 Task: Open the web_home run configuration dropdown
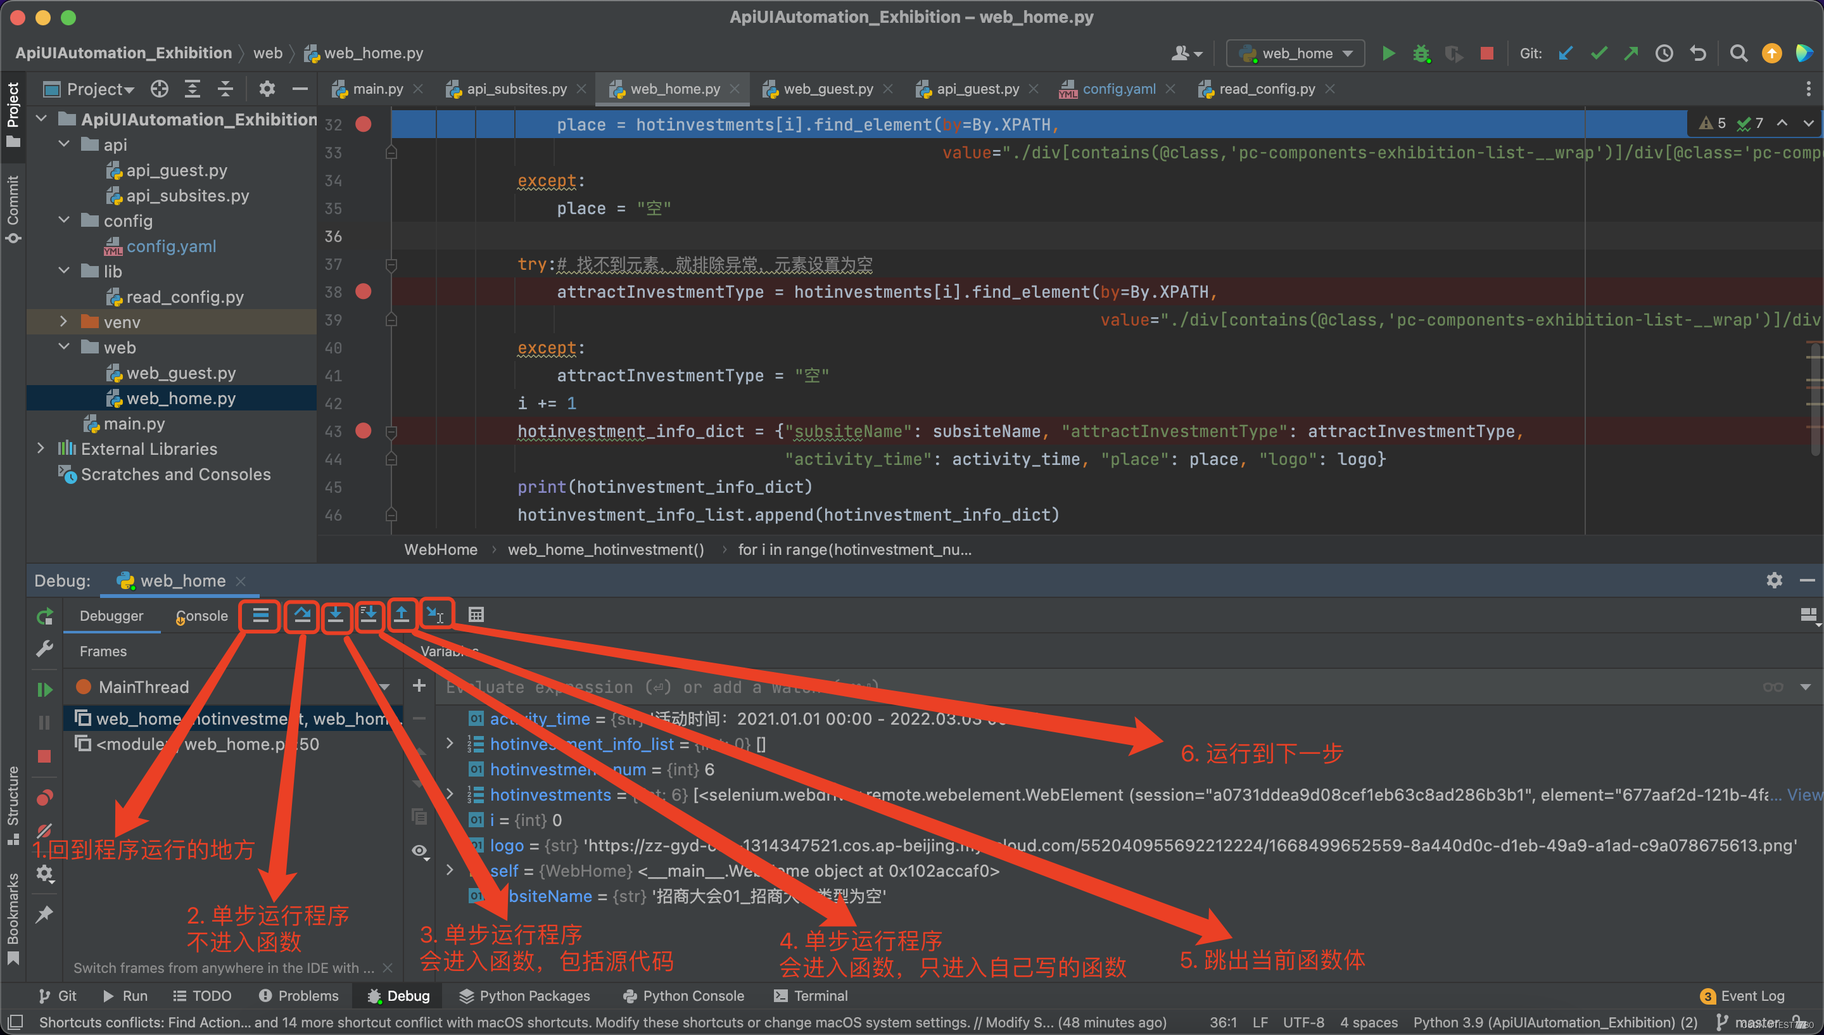[x=1294, y=53]
